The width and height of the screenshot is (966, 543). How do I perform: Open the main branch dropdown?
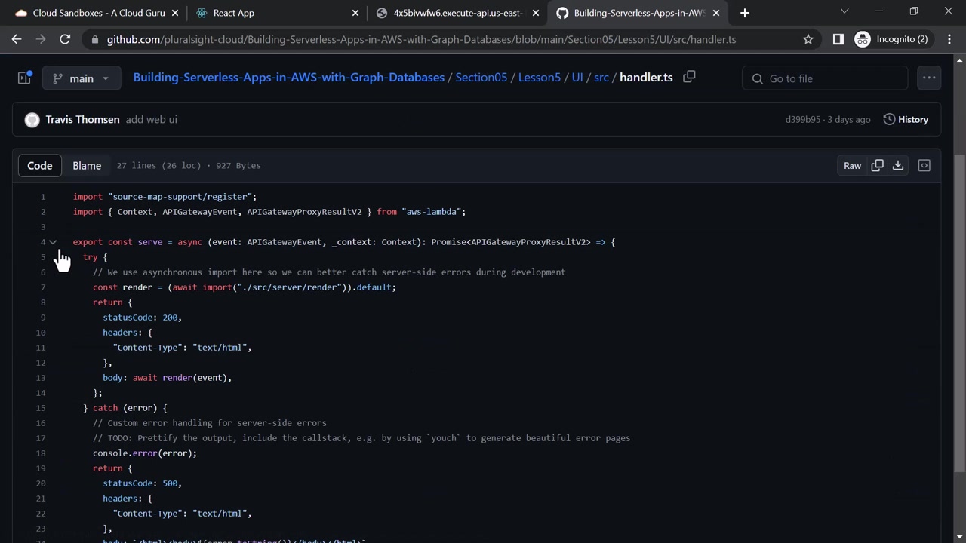82,78
